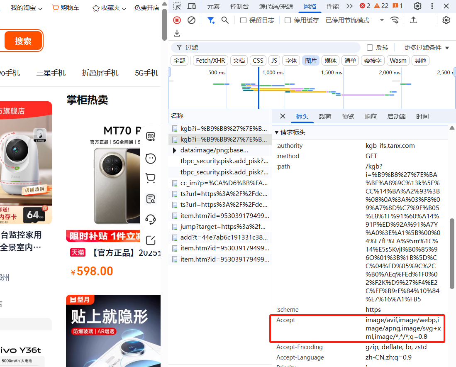This screenshot has width=456, height=367.
Task: Open Taobao chat sidebar icon
Action: click(151, 137)
